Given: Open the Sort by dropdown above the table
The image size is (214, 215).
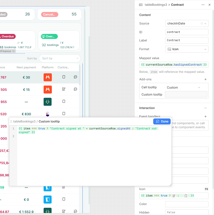Looking at the screenshot, I should 60,58.
